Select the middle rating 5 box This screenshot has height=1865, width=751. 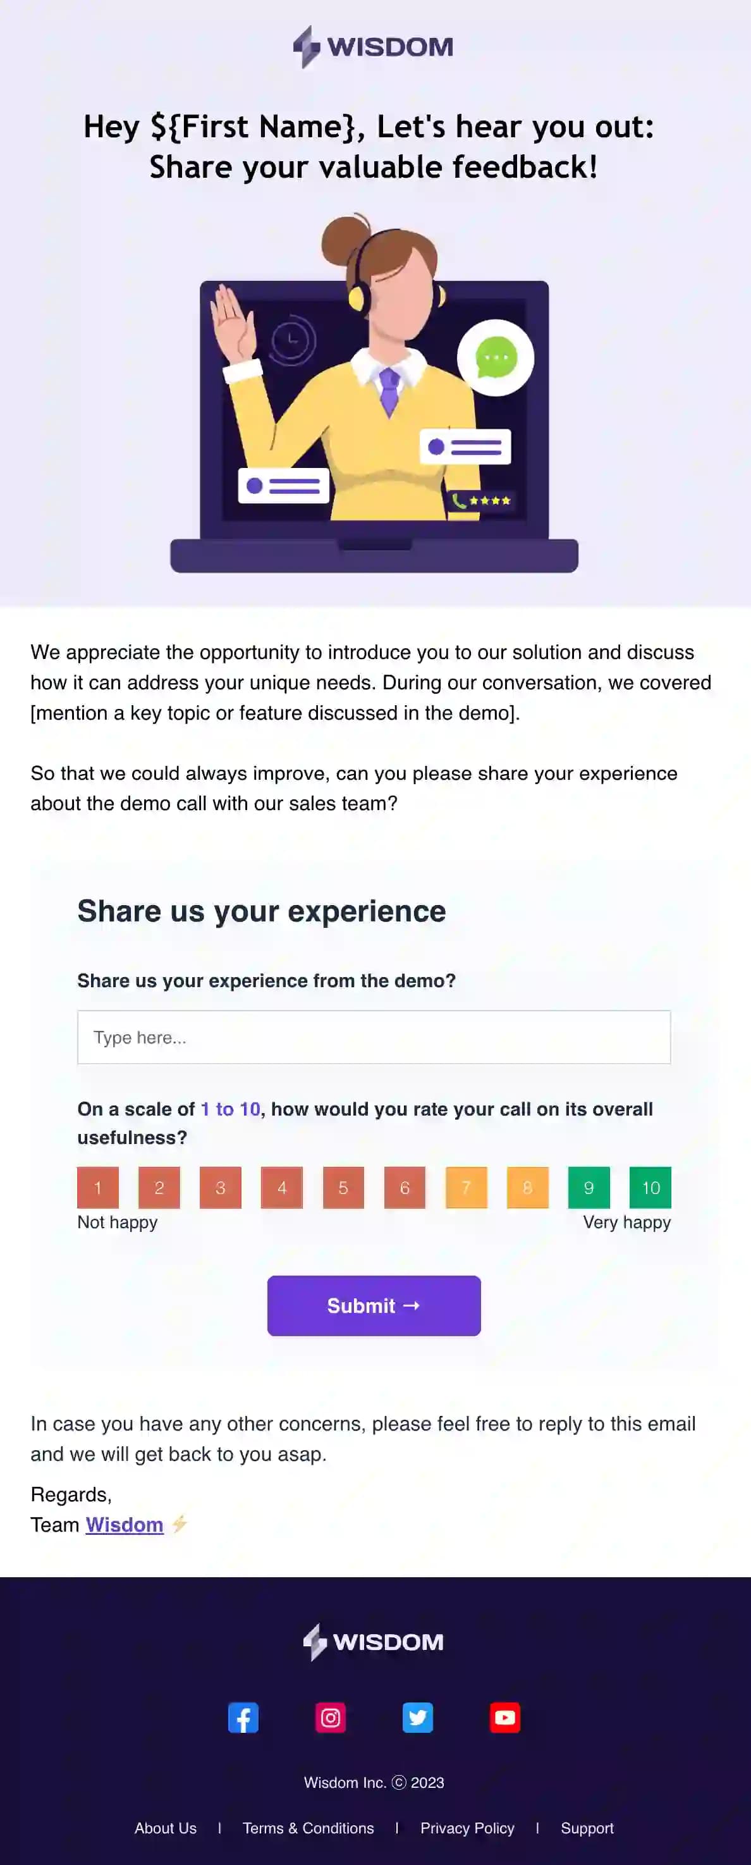click(344, 1188)
